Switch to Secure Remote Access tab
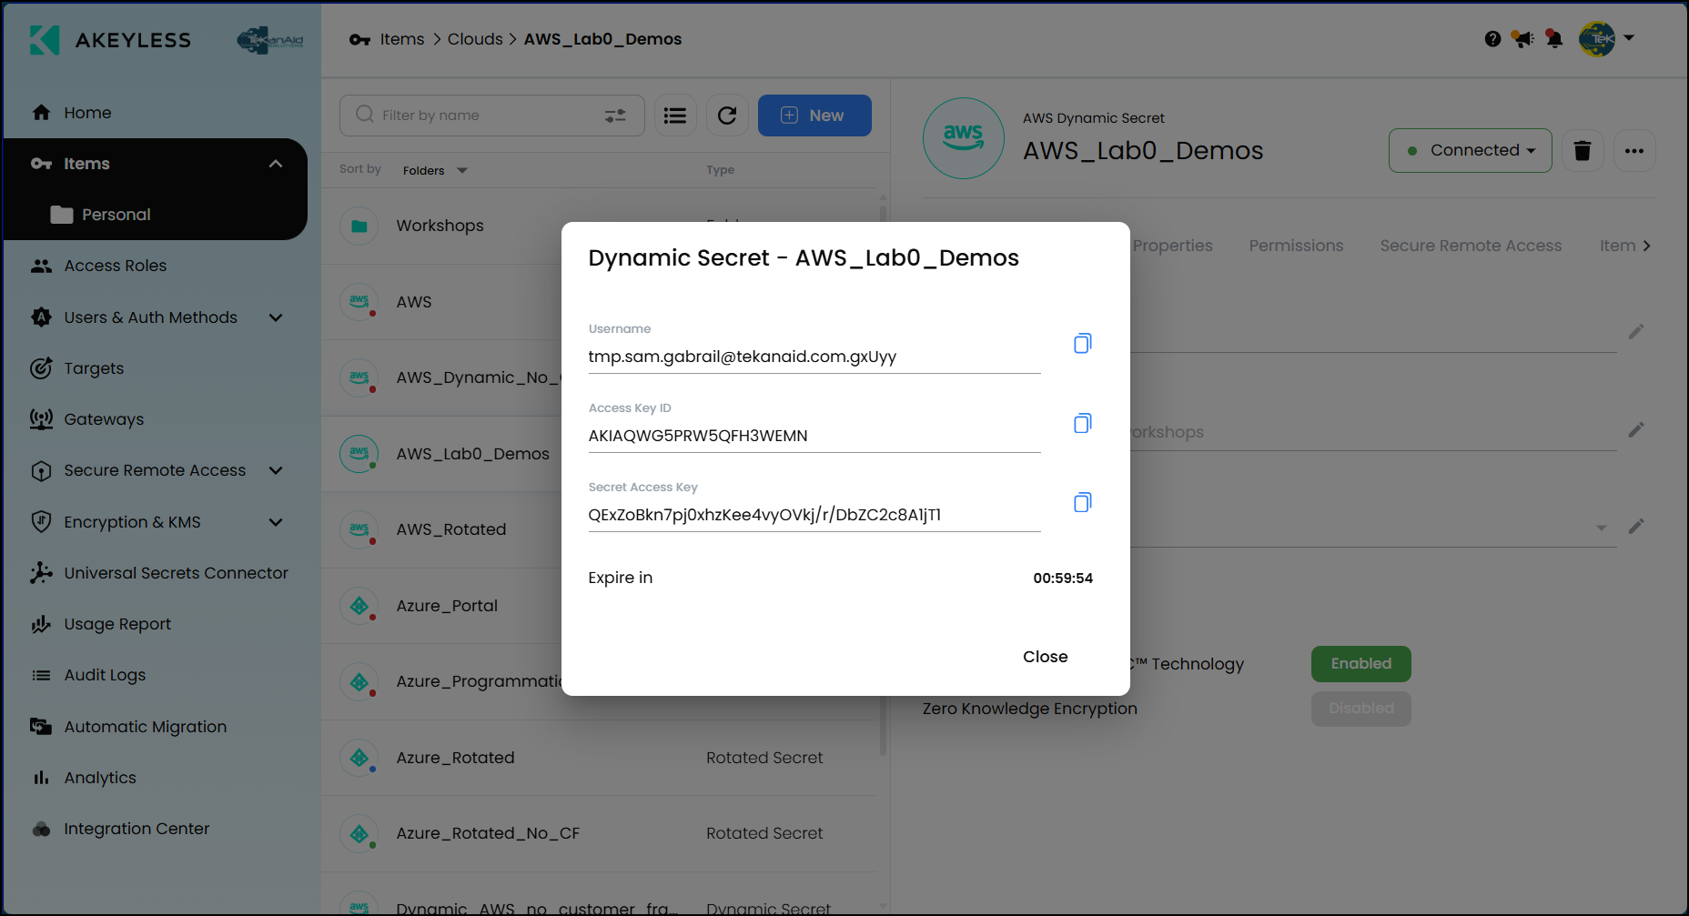Screen dimensions: 1689x916 click(1471, 246)
